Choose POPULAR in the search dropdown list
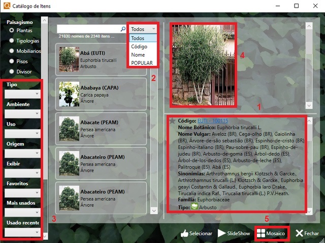 [142, 63]
